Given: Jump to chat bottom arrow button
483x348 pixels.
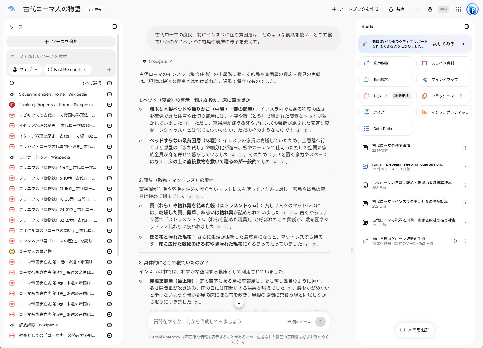Looking at the screenshot, I should [x=239, y=303].
